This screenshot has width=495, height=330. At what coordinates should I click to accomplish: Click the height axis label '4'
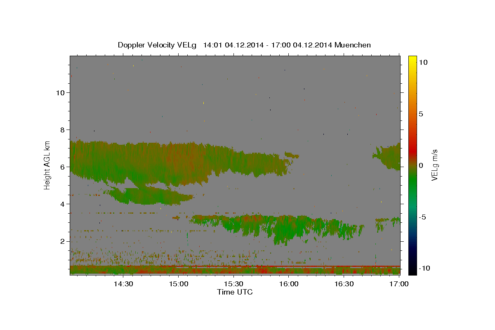63,204
